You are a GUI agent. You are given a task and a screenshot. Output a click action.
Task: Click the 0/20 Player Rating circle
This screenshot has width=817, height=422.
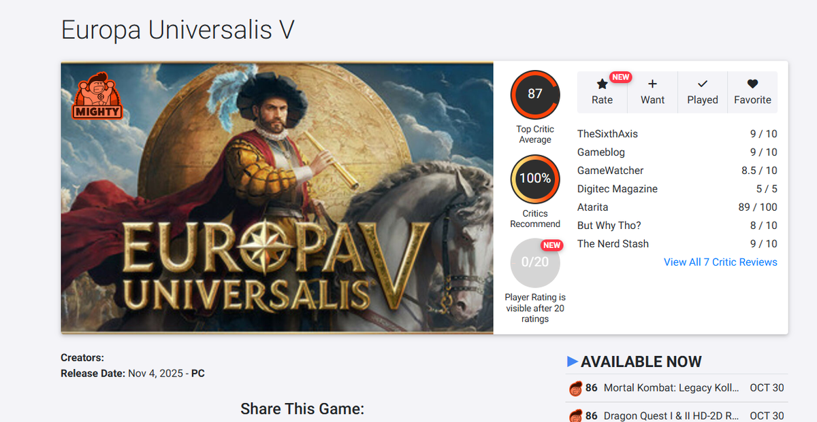[x=535, y=262]
